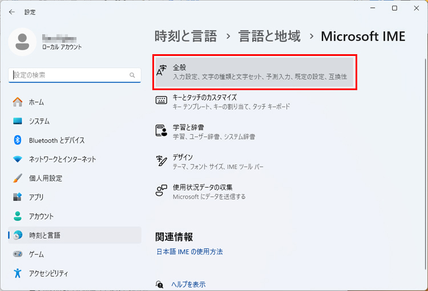Click the 全般 description text about 入力設定

click(x=260, y=76)
